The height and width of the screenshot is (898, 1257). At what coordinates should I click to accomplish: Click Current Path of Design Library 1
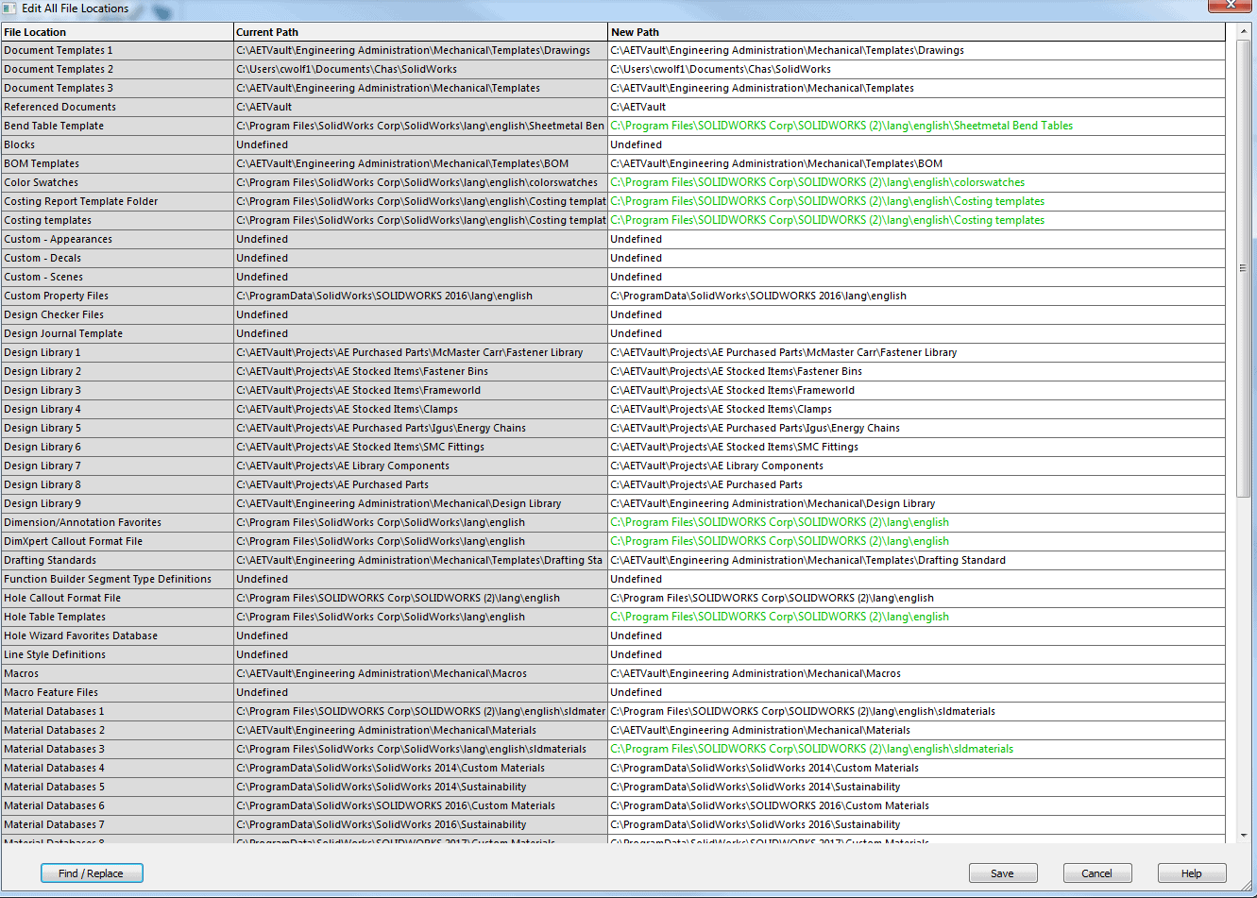tap(420, 352)
